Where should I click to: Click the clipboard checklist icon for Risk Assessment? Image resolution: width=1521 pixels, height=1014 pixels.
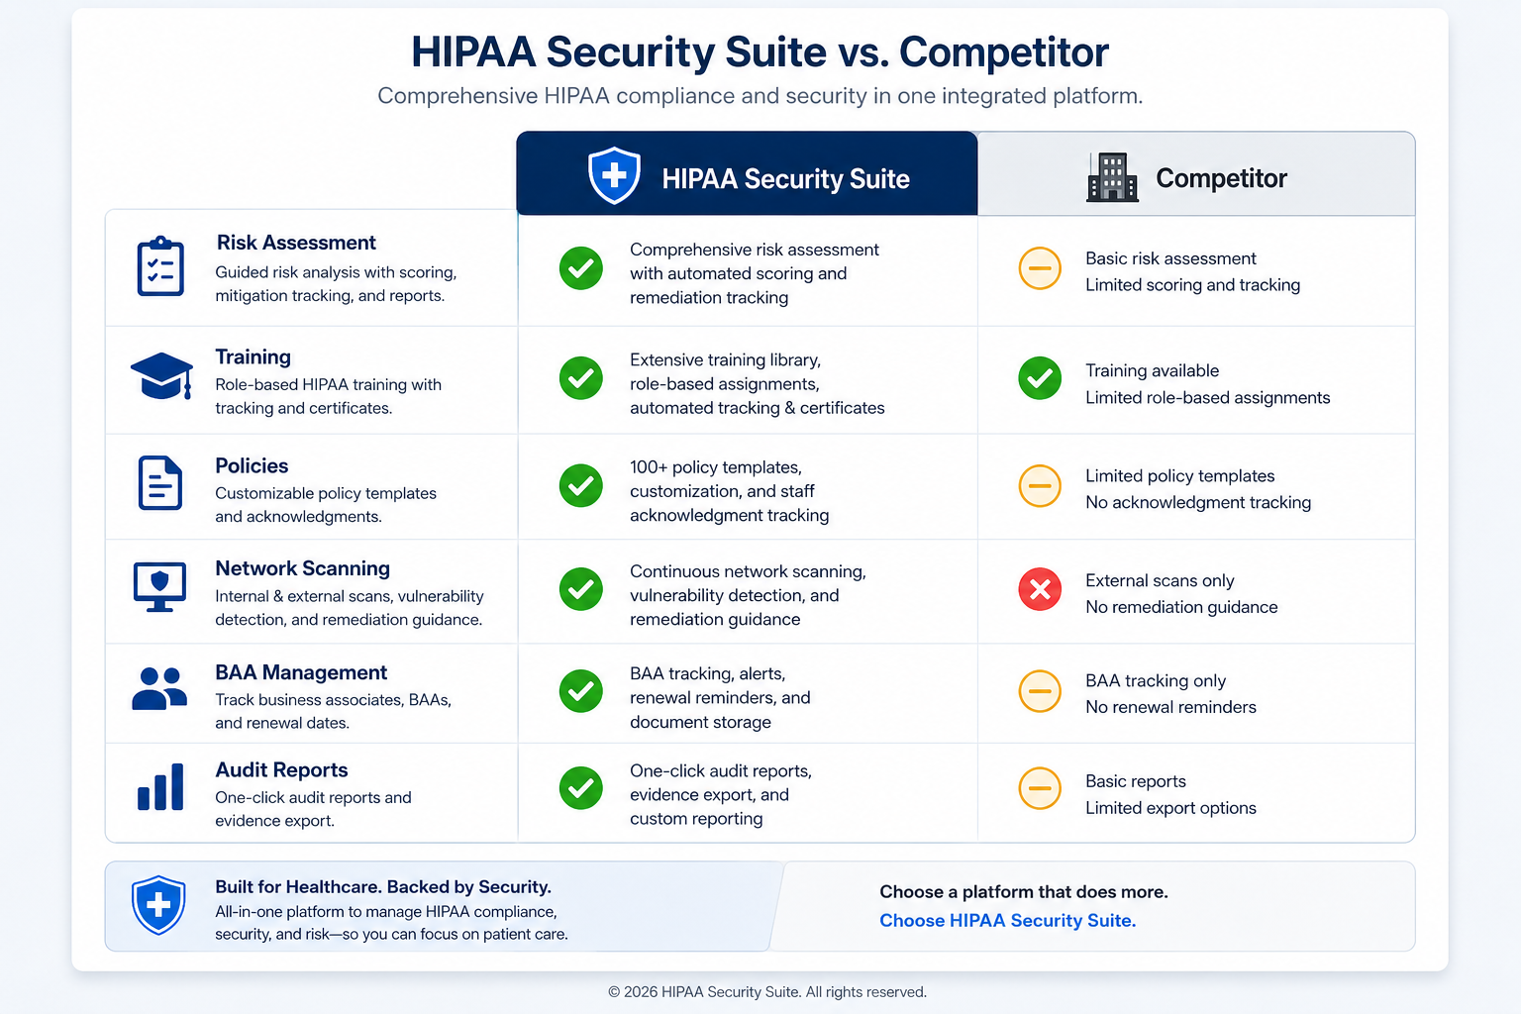[160, 266]
